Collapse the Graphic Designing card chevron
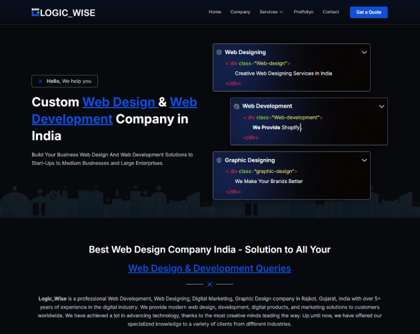Screen dimensions: 420x334 pos(364,160)
